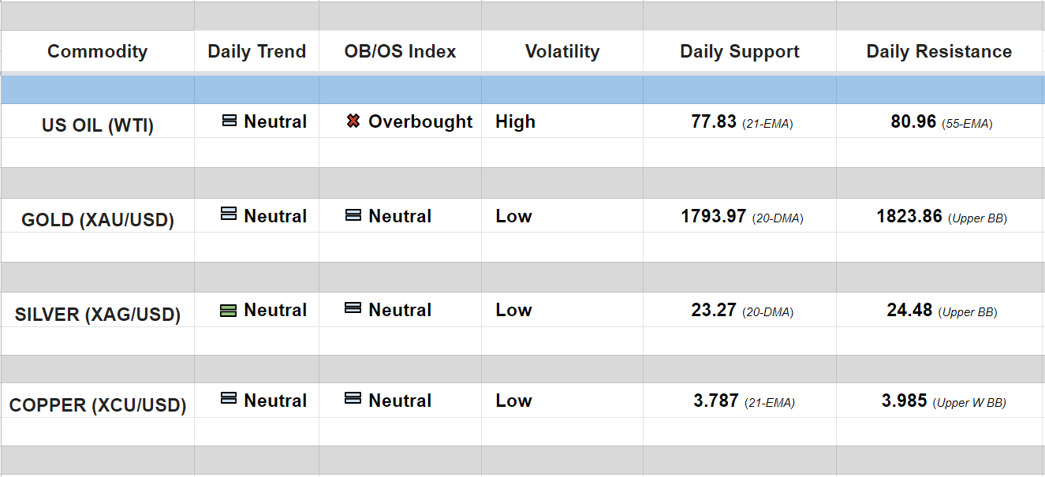
Task: Select the Daily Resistance header cell
Action: (x=939, y=52)
